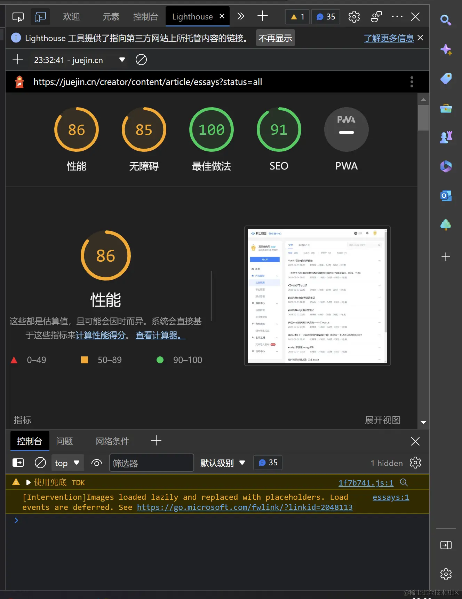Open console settings gear
462x599 pixels.
[x=415, y=463]
